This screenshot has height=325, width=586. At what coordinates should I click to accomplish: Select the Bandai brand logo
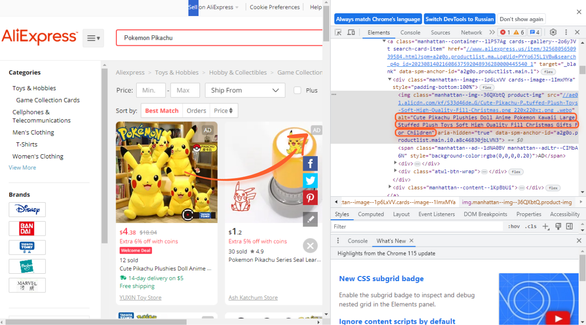27,228
